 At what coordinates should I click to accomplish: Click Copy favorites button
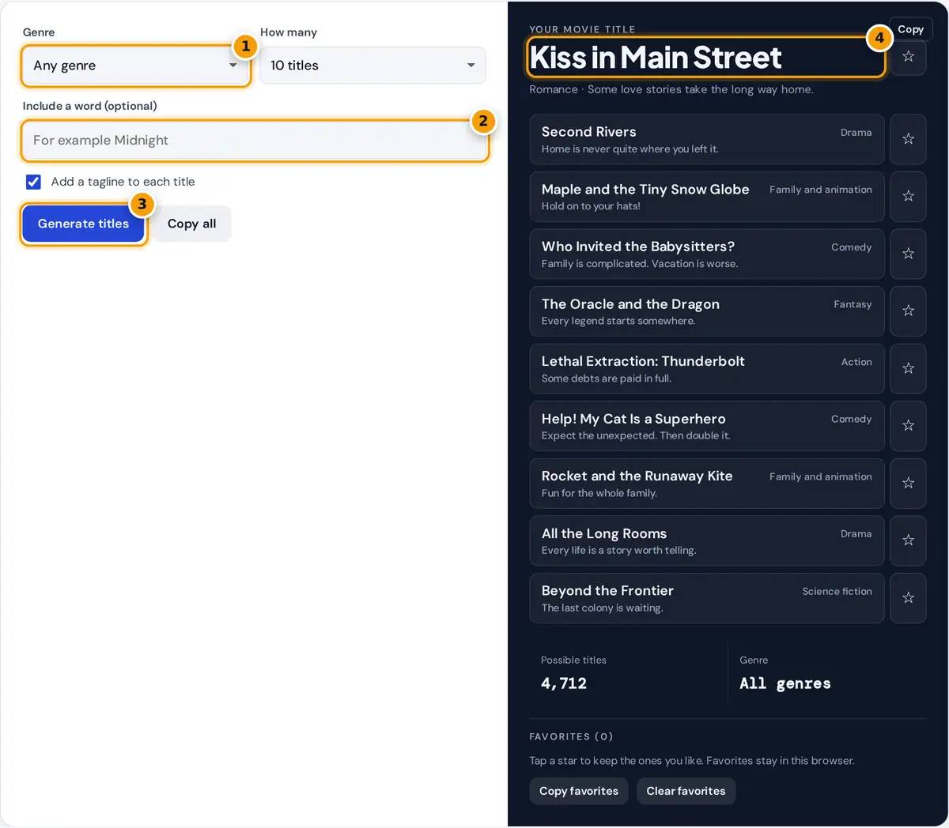pos(579,791)
